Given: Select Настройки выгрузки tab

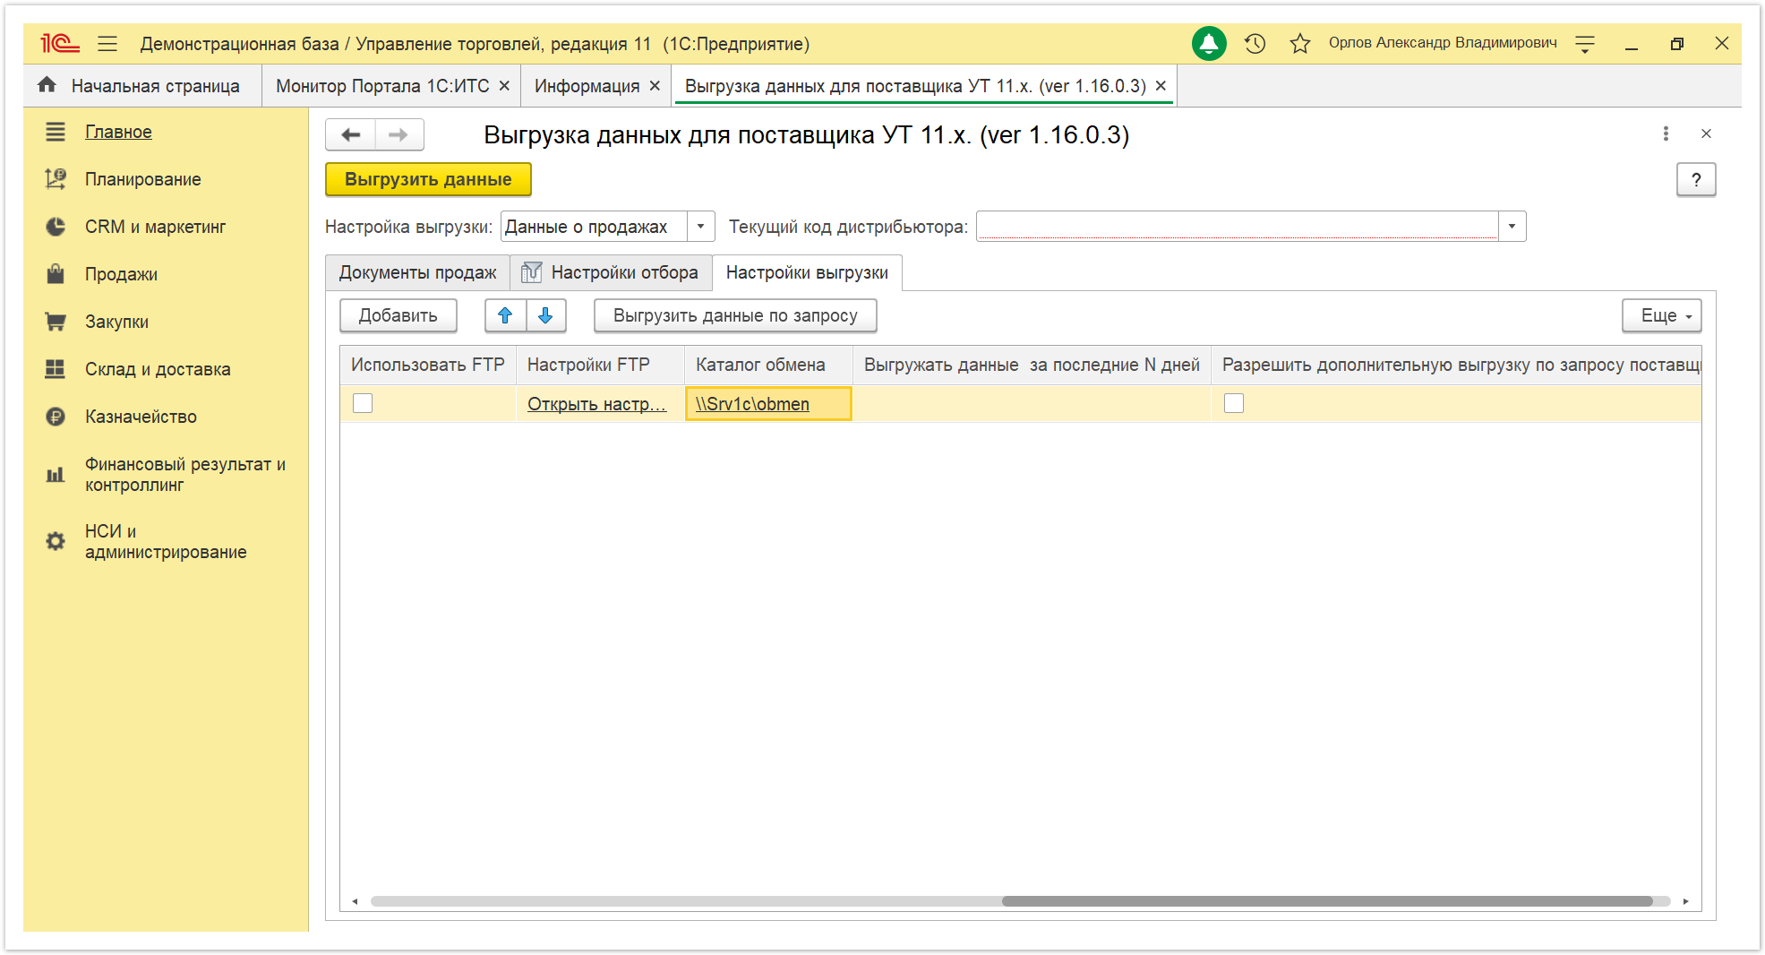Looking at the screenshot, I should click(807, 272).
